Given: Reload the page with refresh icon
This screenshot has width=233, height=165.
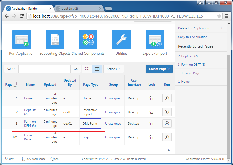Looking at the screenshot, I should [x=22, y=16].
